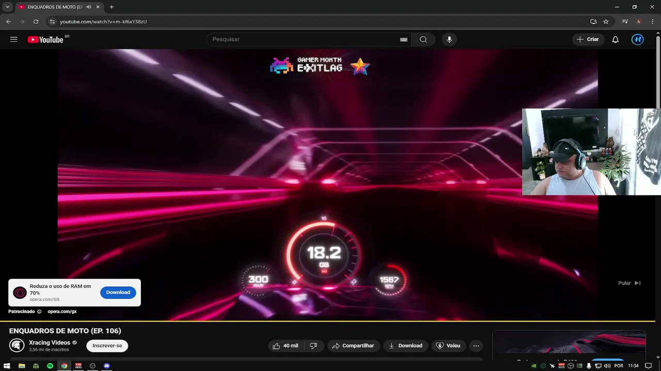Open the clock showing 11:34
Image resolution: width=661 pixels, height=371 pixels.
tap(634, 366)
